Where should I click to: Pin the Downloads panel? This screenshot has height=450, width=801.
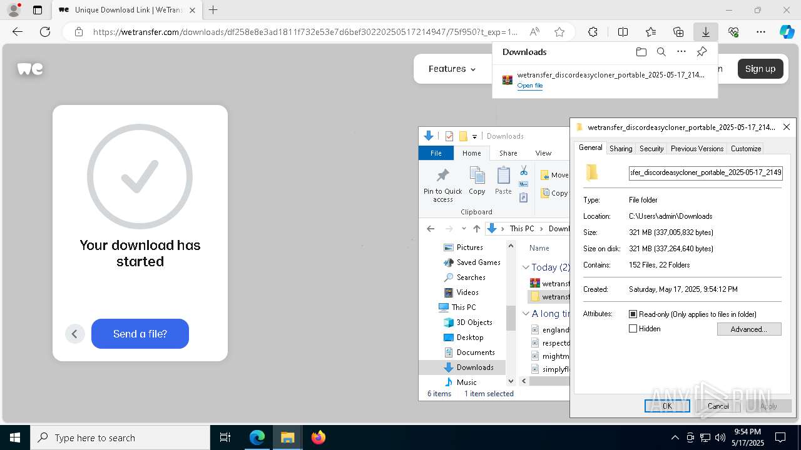[x=702, y=52]
